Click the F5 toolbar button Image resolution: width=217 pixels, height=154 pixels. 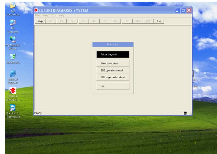point(84,21)
